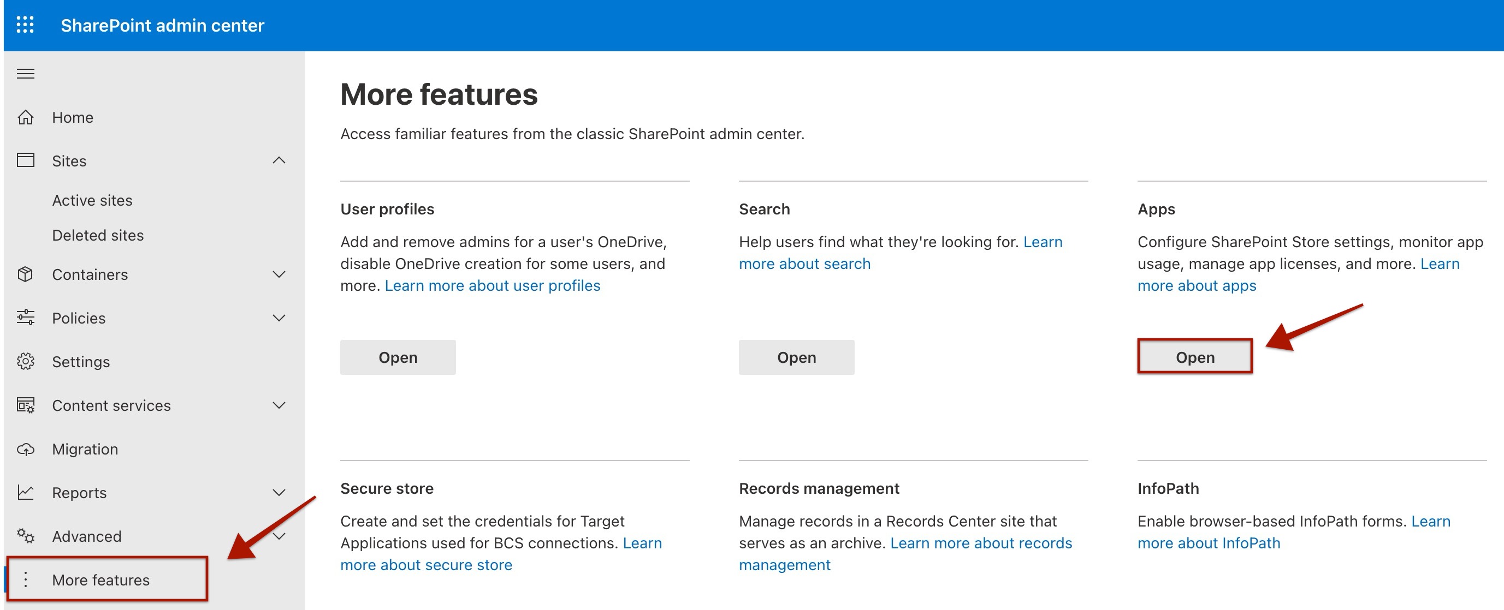The width and height of the screenshot is (1504, 610).
Task: Click the Search card heading
Action: pos(763,209)
